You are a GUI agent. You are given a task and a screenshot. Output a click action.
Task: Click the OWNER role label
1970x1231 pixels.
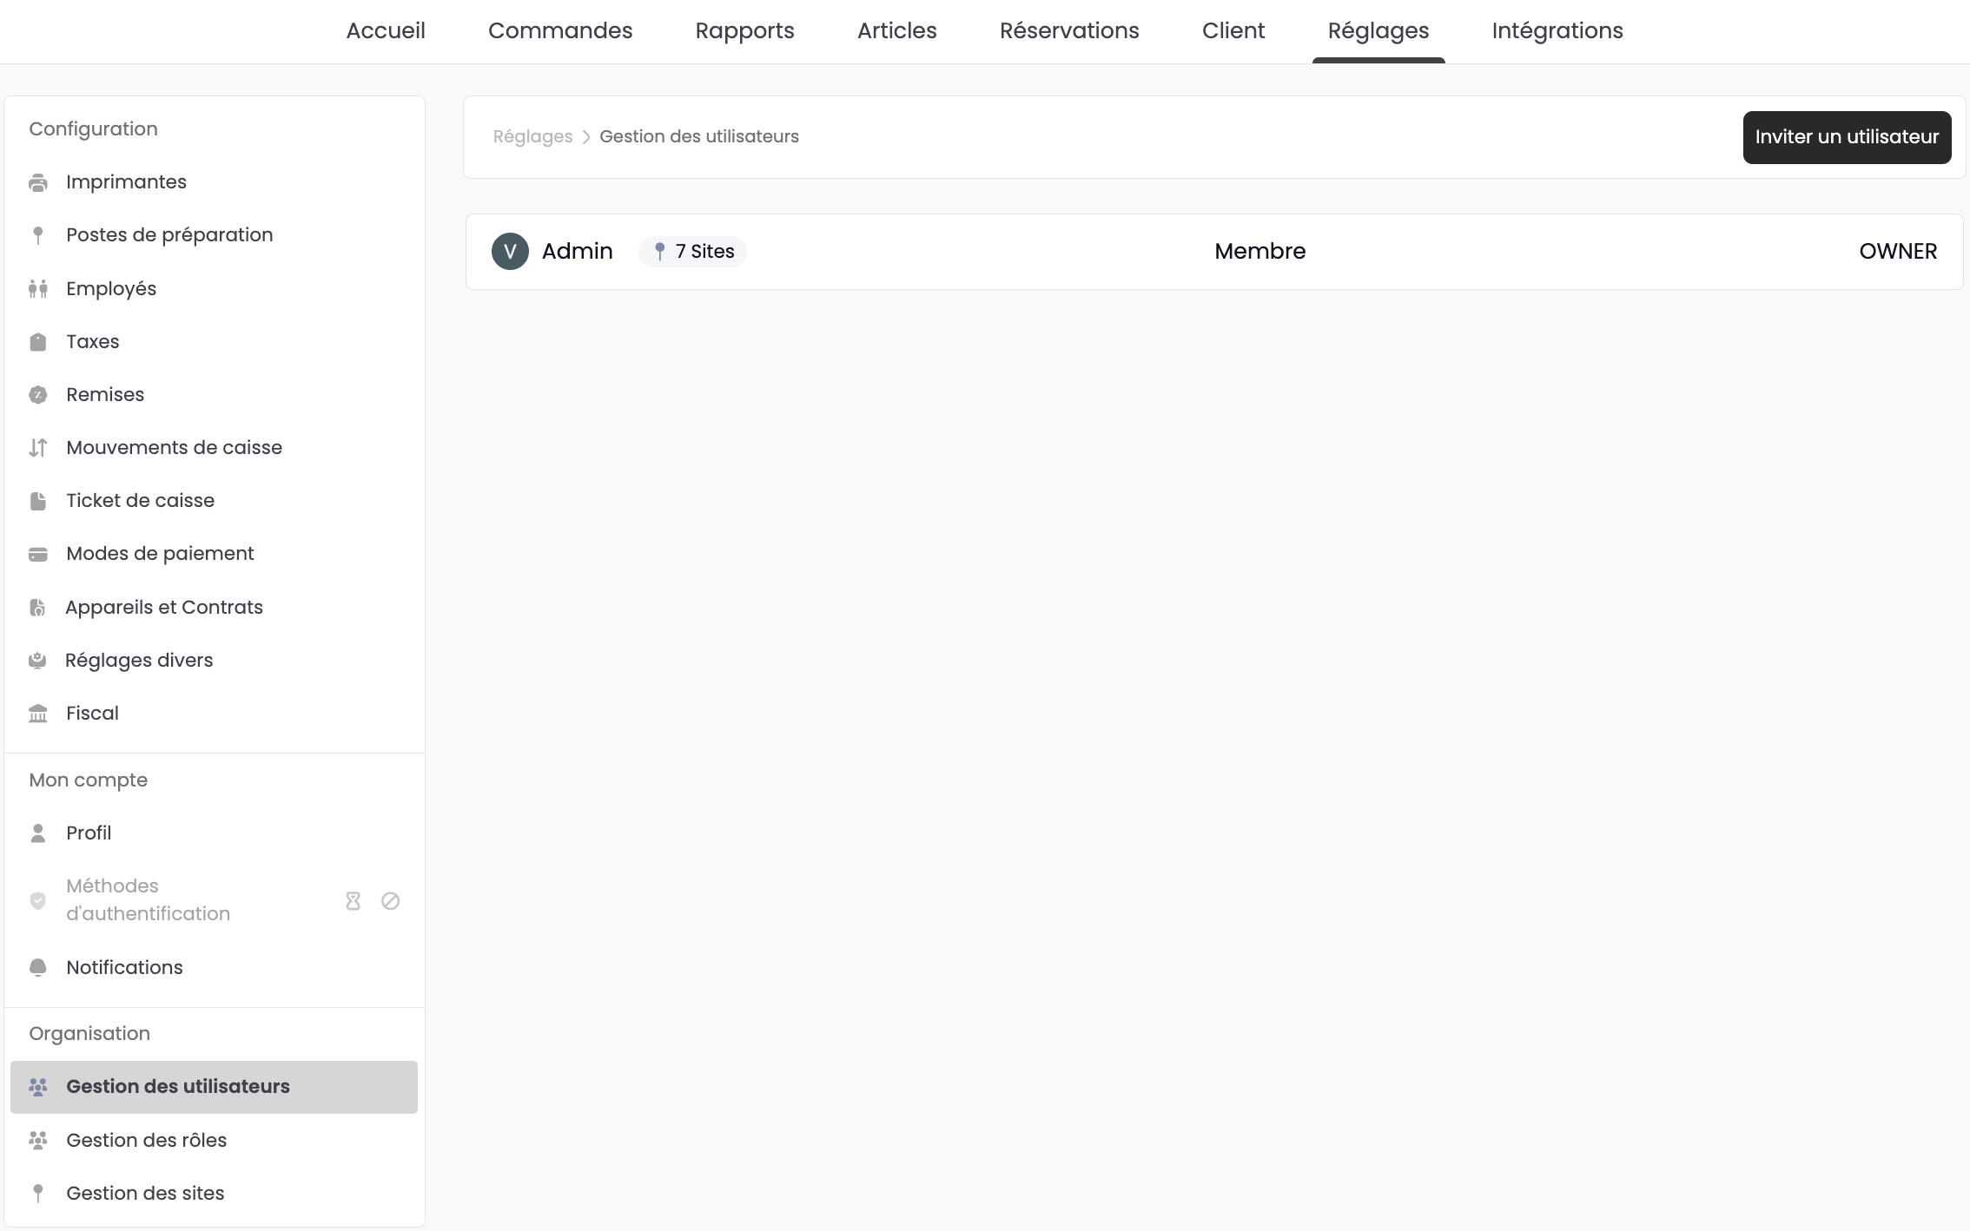[x=1898, y=252]
